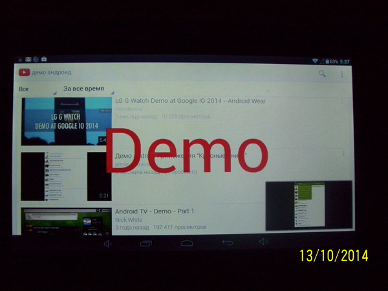Open options menu for the second video row
The image size is (388, 291).
pyautogui.click(x=343, y=154)
